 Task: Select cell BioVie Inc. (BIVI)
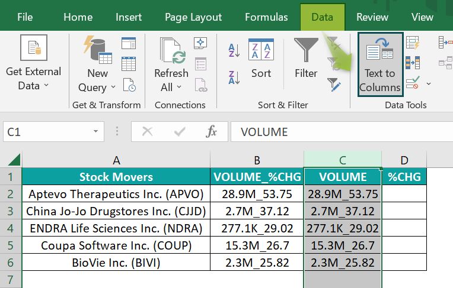[116, 263]
